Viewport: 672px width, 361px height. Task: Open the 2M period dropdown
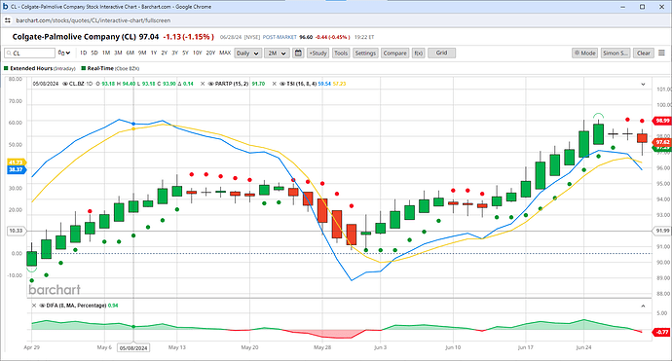[x=277, y=54]
